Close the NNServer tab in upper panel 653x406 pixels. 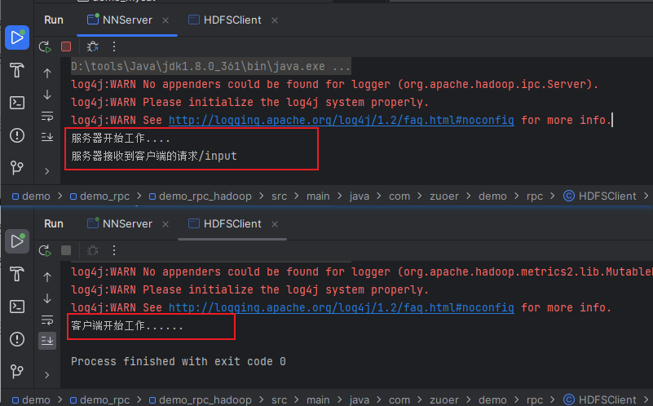(165, 20)
